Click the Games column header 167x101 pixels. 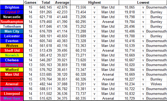coord(30,3)
